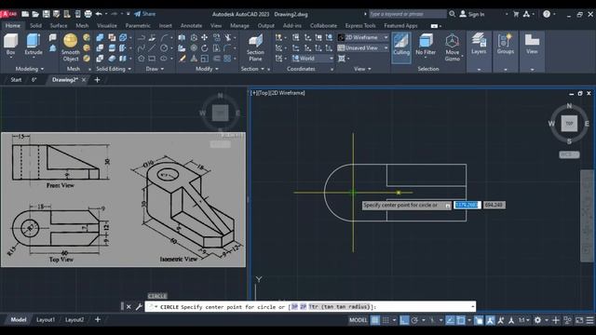This screenshot has width=596, height=335.
Task: Click the keyword search input field
Action: (408, 14)
